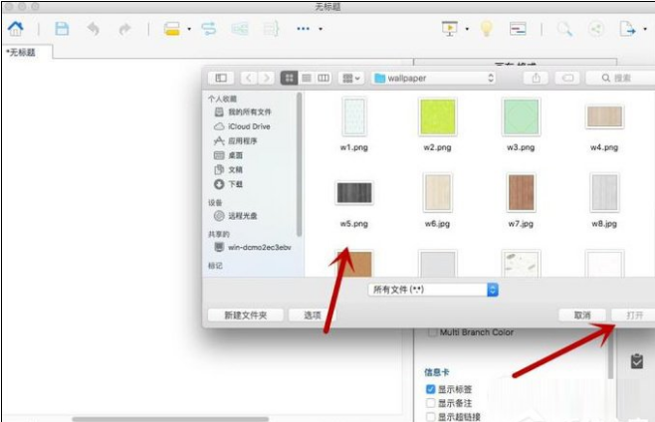Click the 取消 button
The height and width of the screenshot is (422, 655).
pyautogui.click(x=582, y=316)
